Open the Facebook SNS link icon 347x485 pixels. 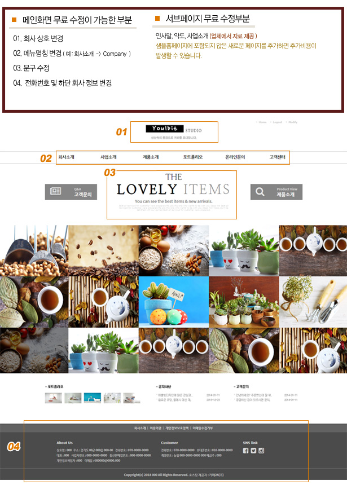(x=245, y=451)
